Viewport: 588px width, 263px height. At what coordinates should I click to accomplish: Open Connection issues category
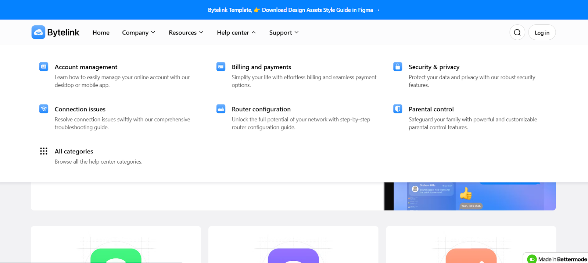click(x=80, y=109)
